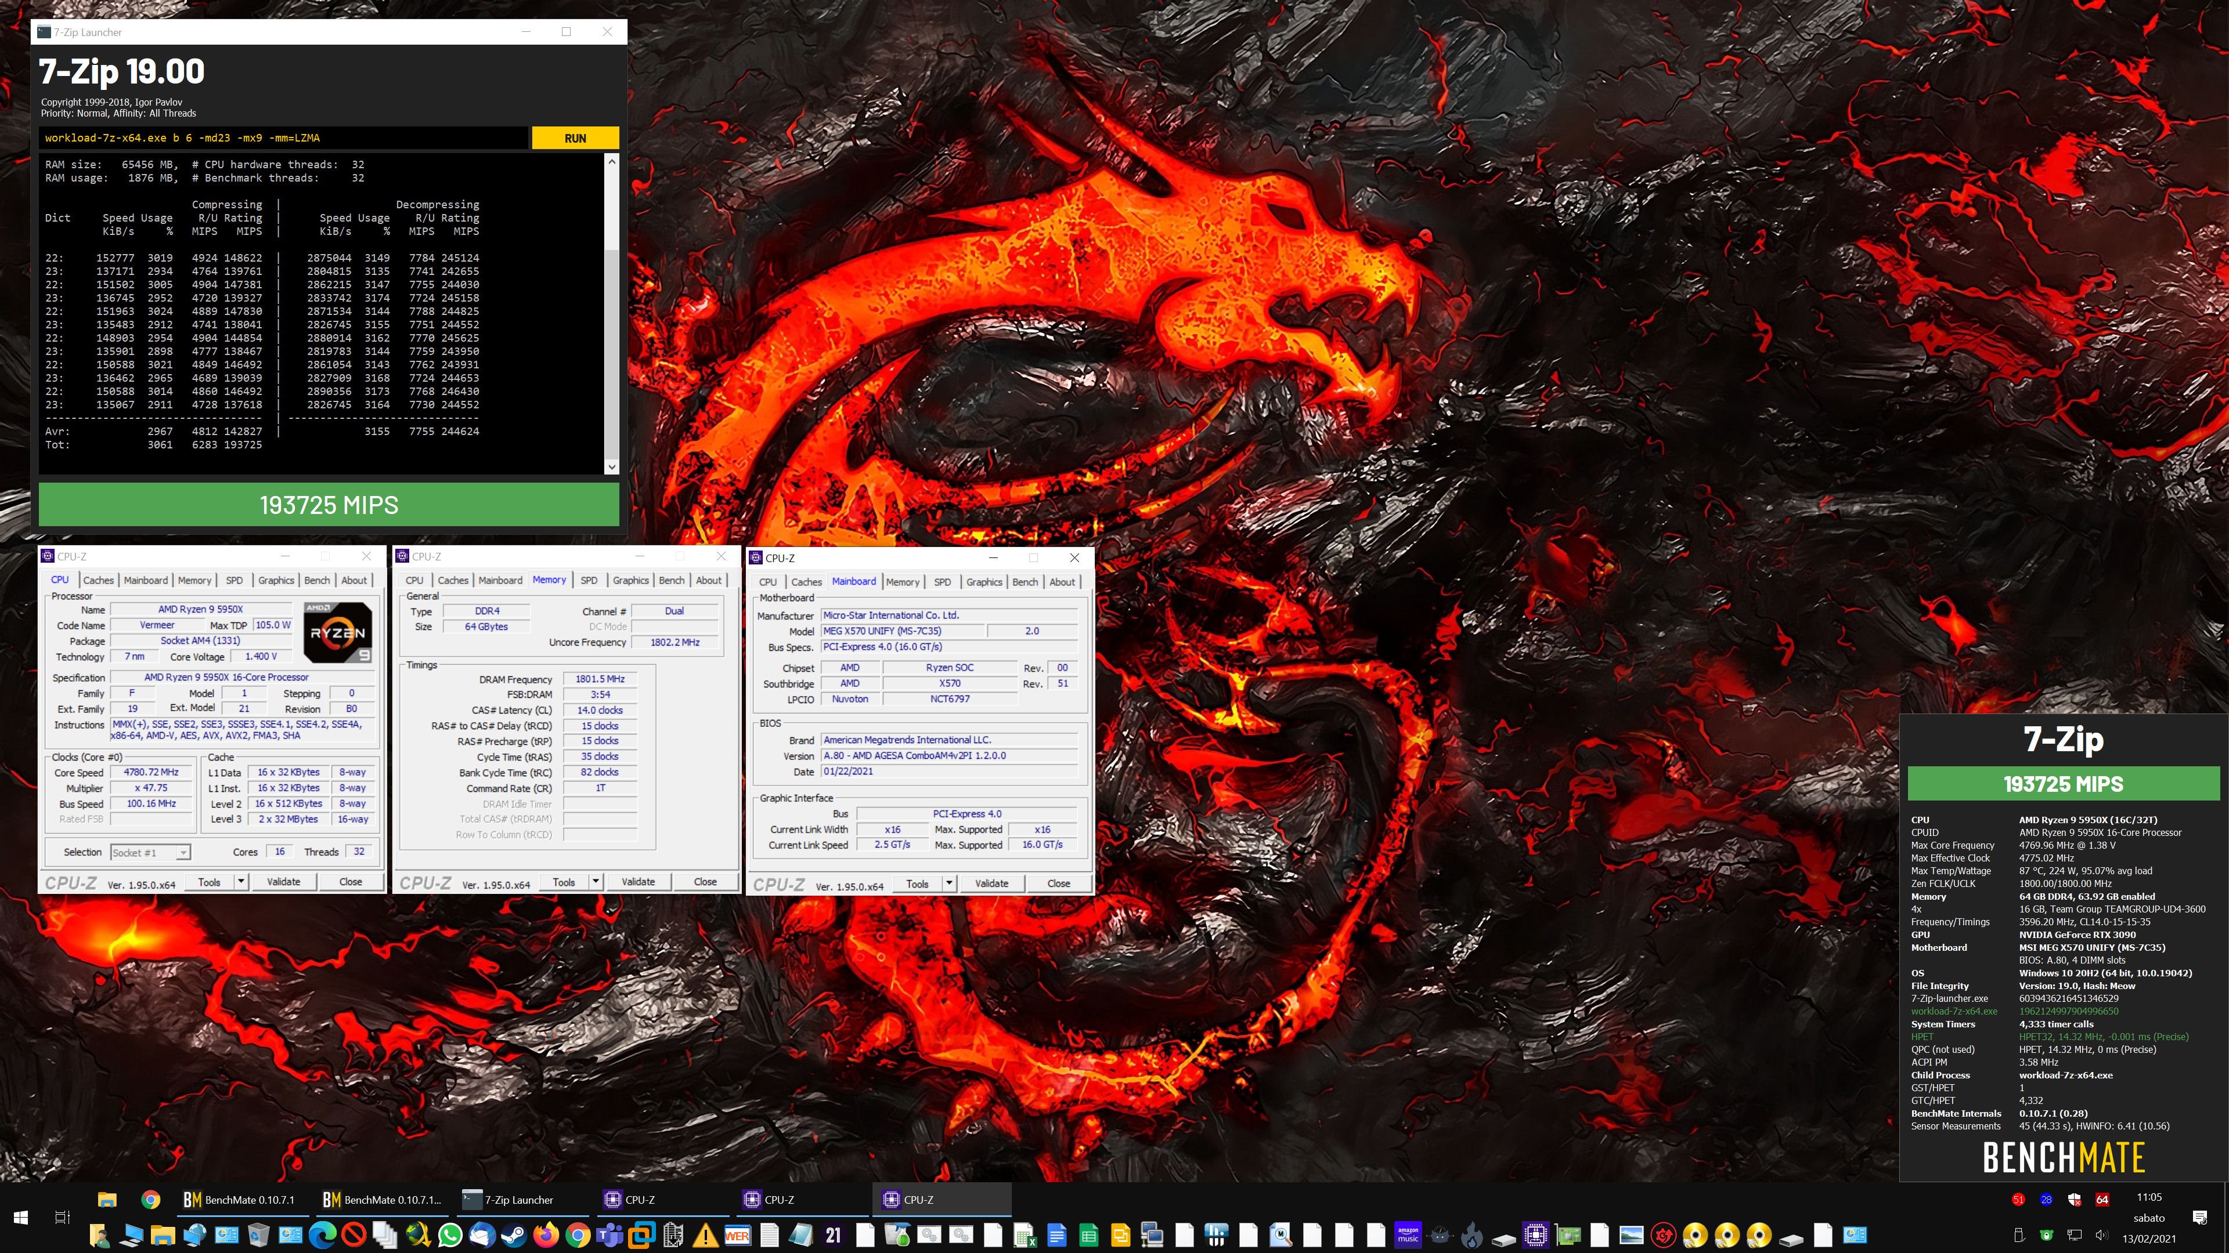Open the About tab in rightmost CPU-Z window
Image resolution: width=2229 pixels, height=1253 pixels.
(1062, 582)
